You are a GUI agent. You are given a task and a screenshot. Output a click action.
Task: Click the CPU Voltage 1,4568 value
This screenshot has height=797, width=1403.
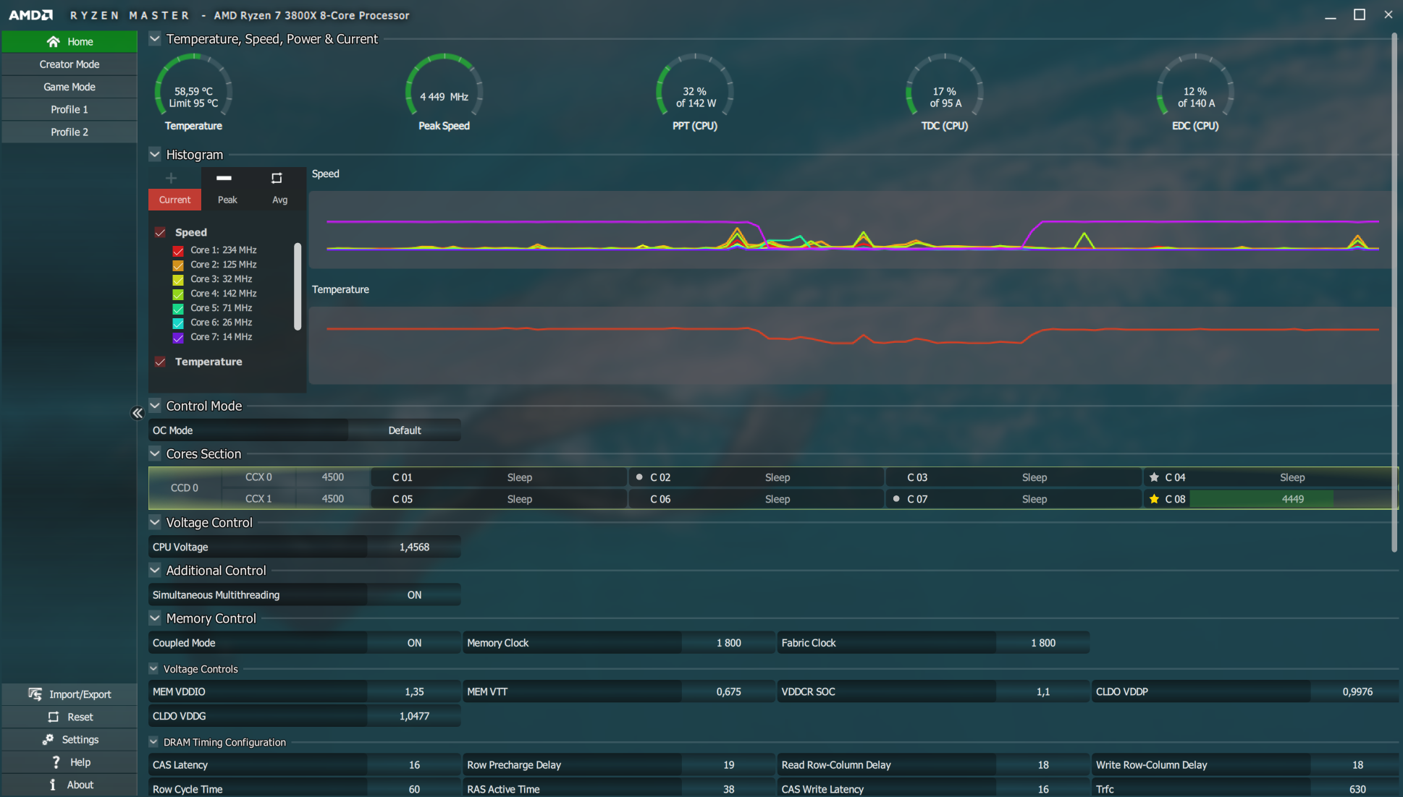(x=414, y=547)
